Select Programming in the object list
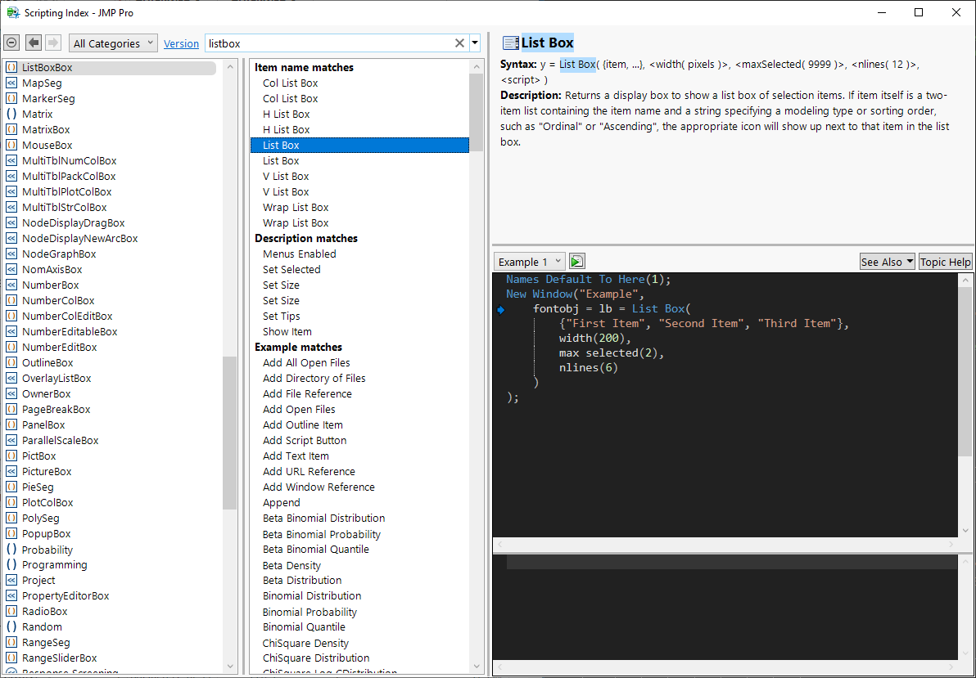Screen dimensions: 976x678 click(55, 565)
